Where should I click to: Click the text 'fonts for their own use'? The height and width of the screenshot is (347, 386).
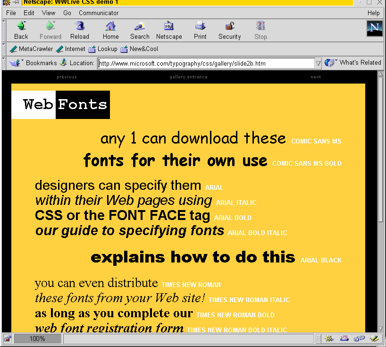pyautogui.click(x=175, y=161)
